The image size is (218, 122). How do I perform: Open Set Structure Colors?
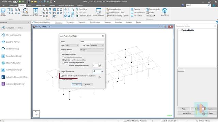[115, 13]
